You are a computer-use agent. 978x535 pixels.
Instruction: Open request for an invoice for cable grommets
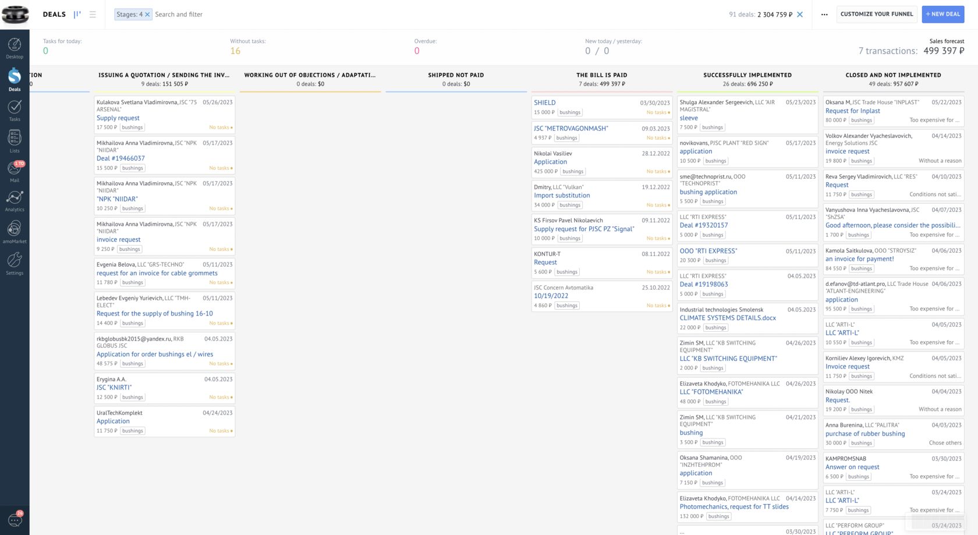(x=157, y=273)
